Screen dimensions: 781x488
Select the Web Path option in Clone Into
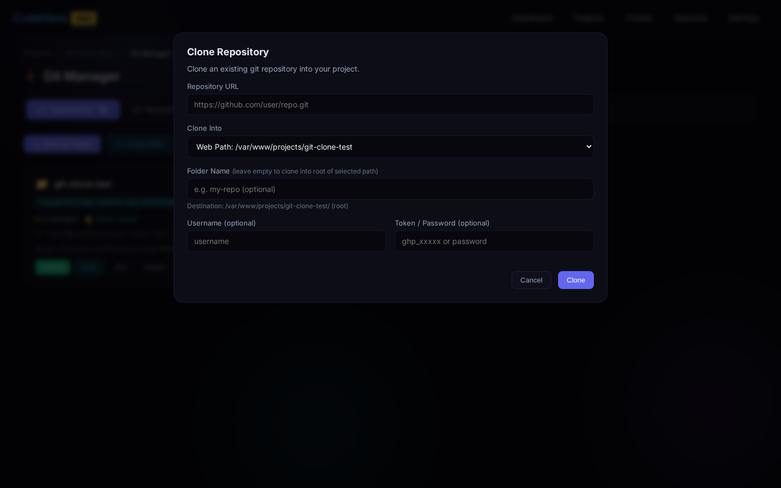pos(390,146)
